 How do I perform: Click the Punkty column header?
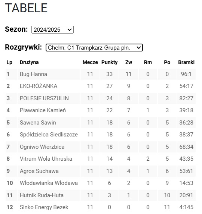tap(110, 62)
